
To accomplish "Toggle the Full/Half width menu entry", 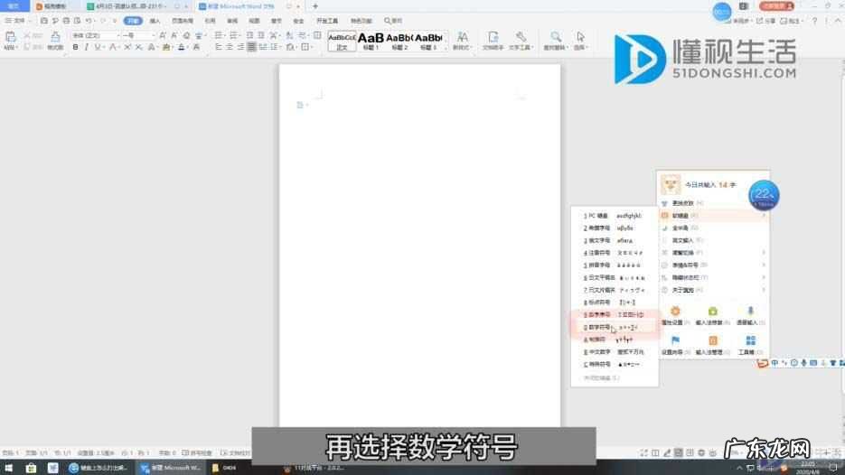I will tap(712, 228).
